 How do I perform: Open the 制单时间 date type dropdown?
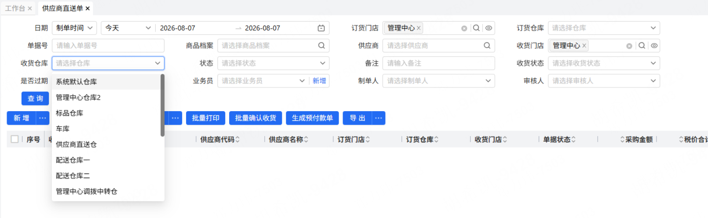click(74, 28)
